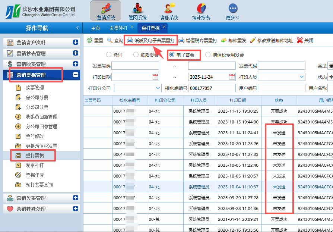Open the 管网系统 module icon
333x232 pixels.
click(x=137, y=11)
